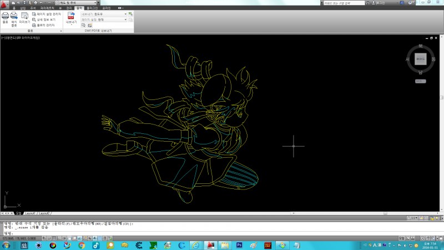
Task: Open the AutoCAD application menu logo
Action: point(5,3)
